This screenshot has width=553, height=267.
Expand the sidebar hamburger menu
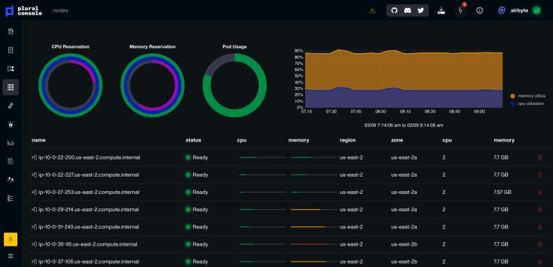point(10,256)
